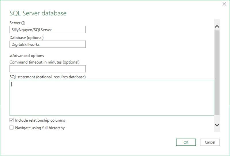
Task: Click the Database (optional) input field
Action: tap(47, 44)
